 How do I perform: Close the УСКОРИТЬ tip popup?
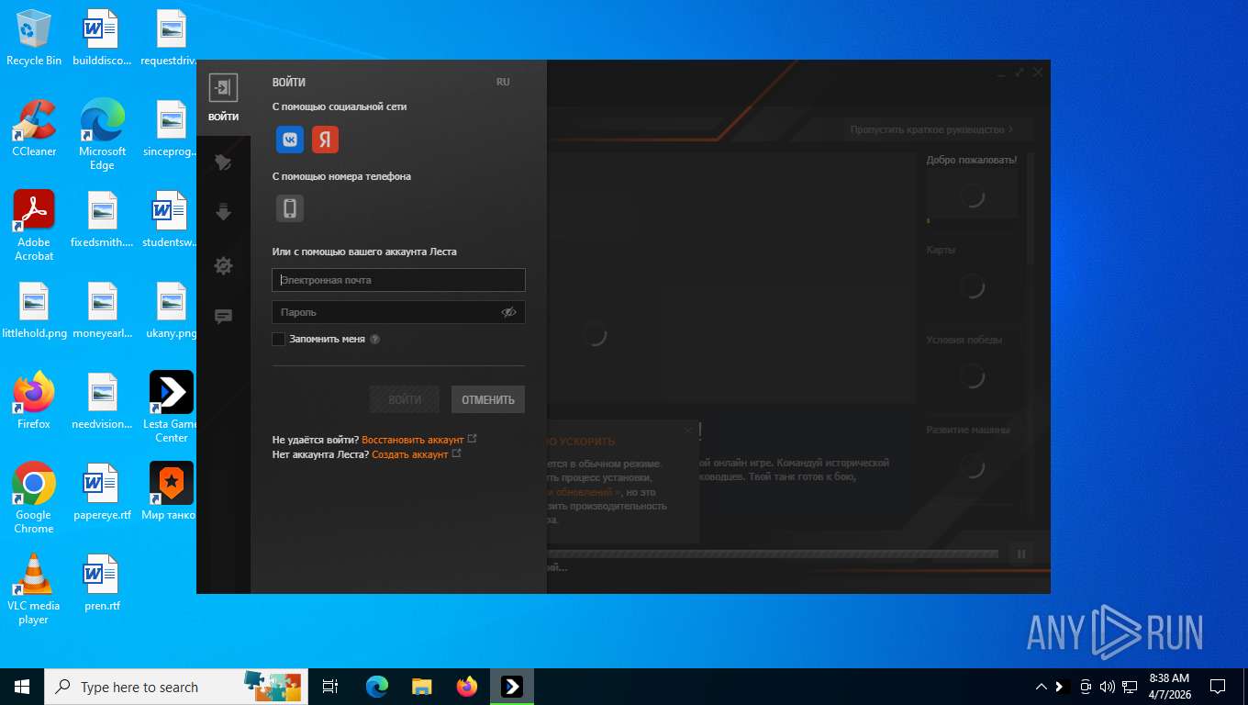688,430
